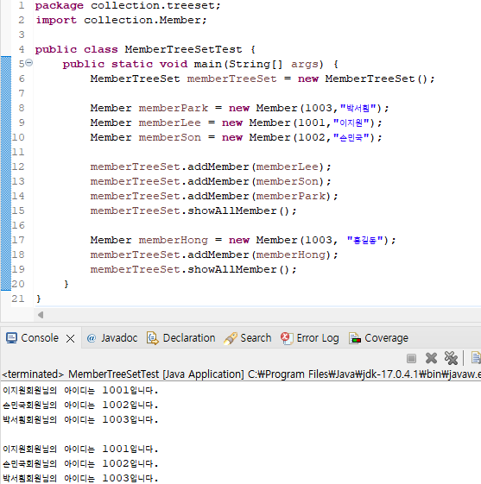Viewport: 481px width, 484px height.
Task: Click line number 21 in gutter
Action: click(18, 299)
